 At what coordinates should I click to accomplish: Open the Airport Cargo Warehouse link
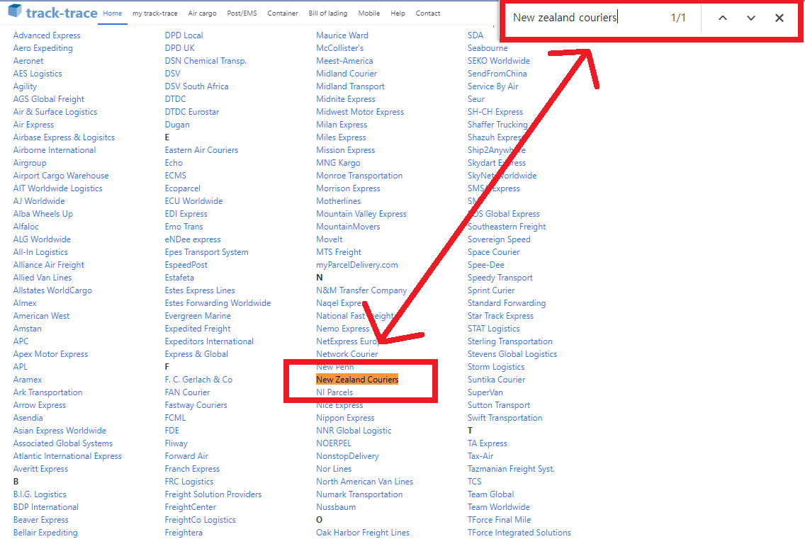point(61,176)
